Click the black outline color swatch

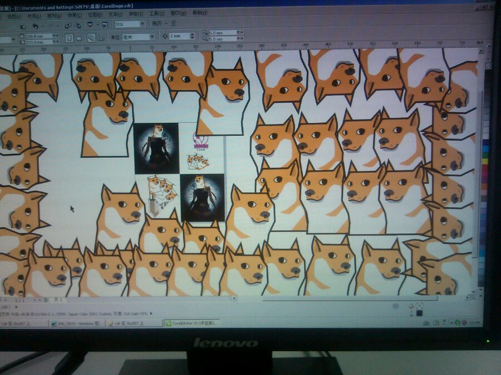coord(419,313)
